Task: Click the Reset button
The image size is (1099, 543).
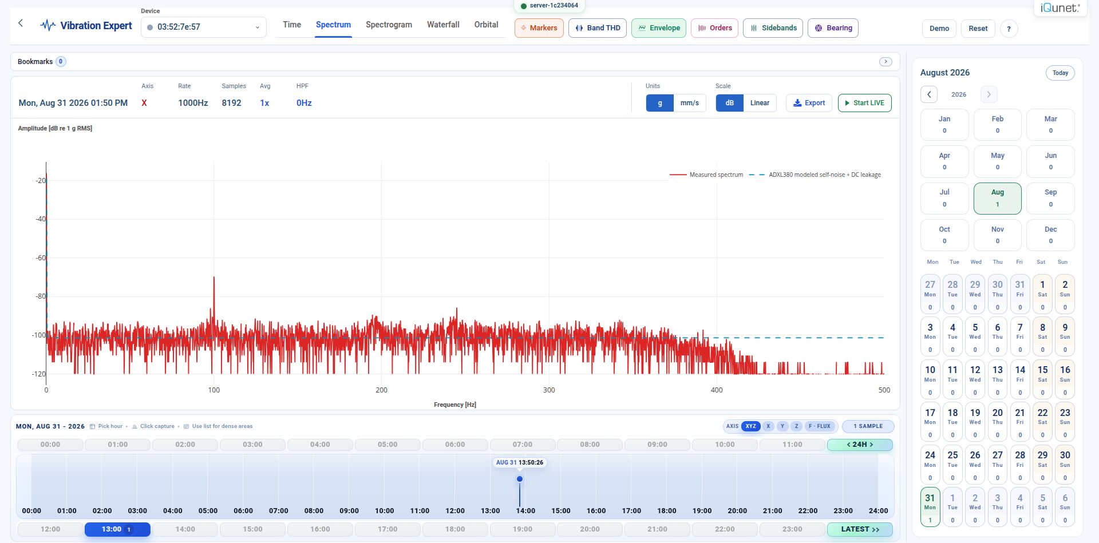Action: pyautogui.click(x=978, y=29)
